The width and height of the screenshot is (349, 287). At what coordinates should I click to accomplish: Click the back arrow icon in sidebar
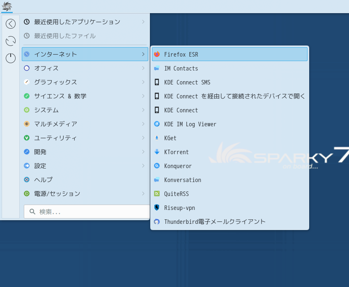(11, 24)
